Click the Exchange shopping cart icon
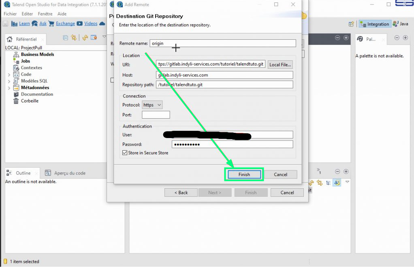Image resolution: width=414 pixels, height=268 pixels. point(51,23)
